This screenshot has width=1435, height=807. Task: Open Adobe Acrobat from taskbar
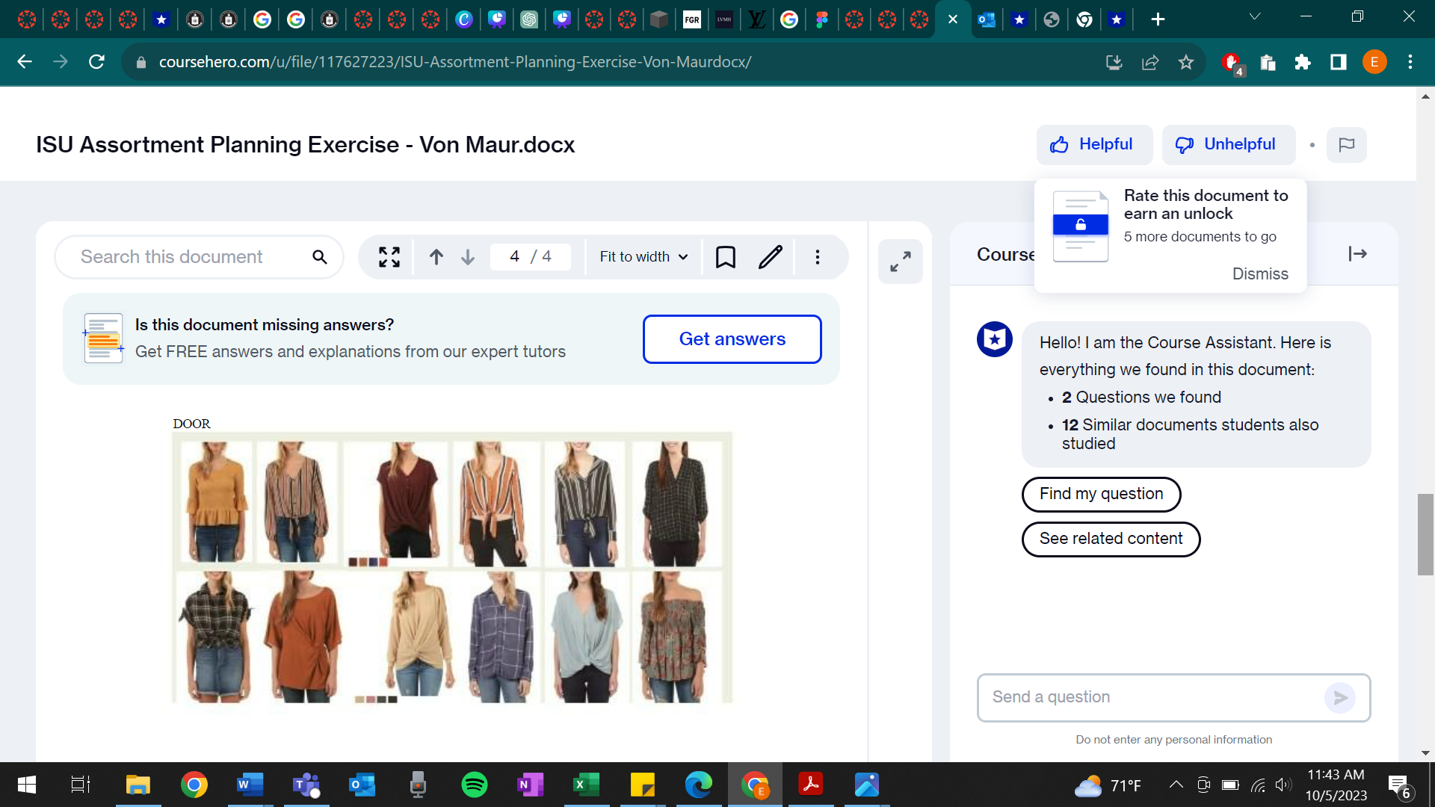pos(811,785)
